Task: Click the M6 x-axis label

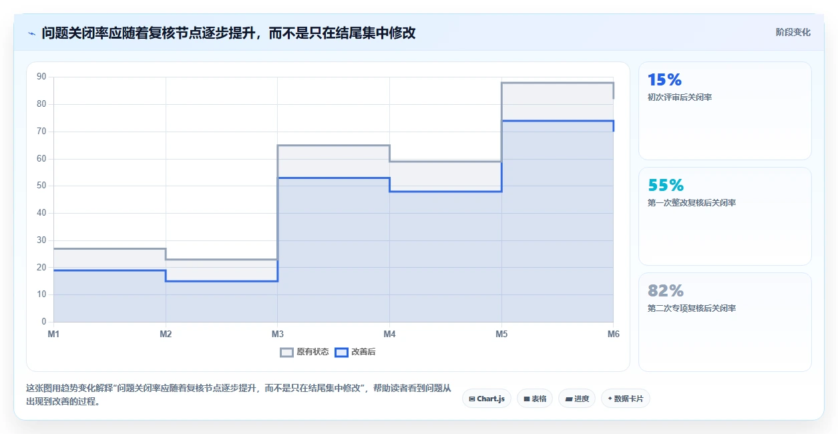Action: [613, 334]
